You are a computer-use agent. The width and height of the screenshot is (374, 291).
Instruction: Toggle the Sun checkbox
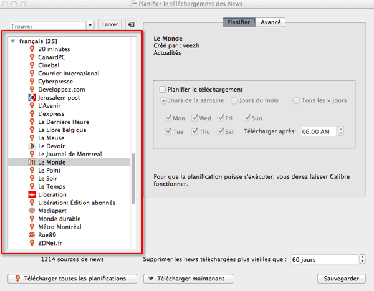pos(247,118)
